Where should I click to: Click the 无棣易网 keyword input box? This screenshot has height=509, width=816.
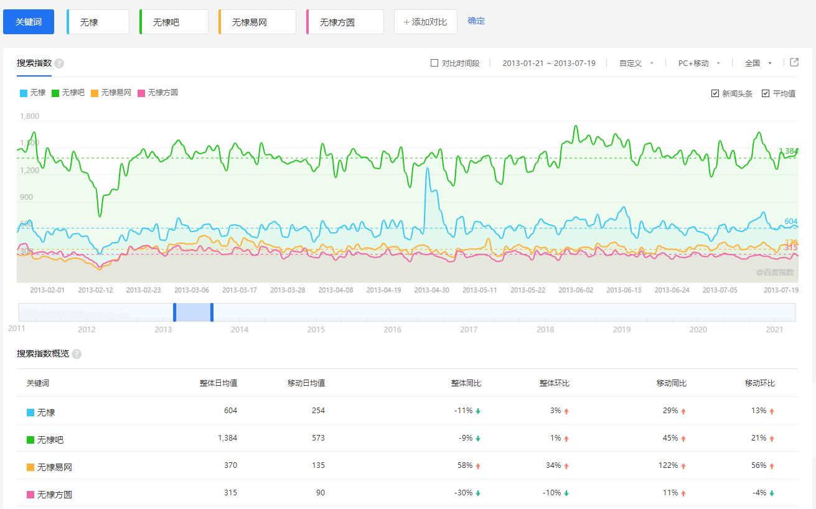point(258,22)
